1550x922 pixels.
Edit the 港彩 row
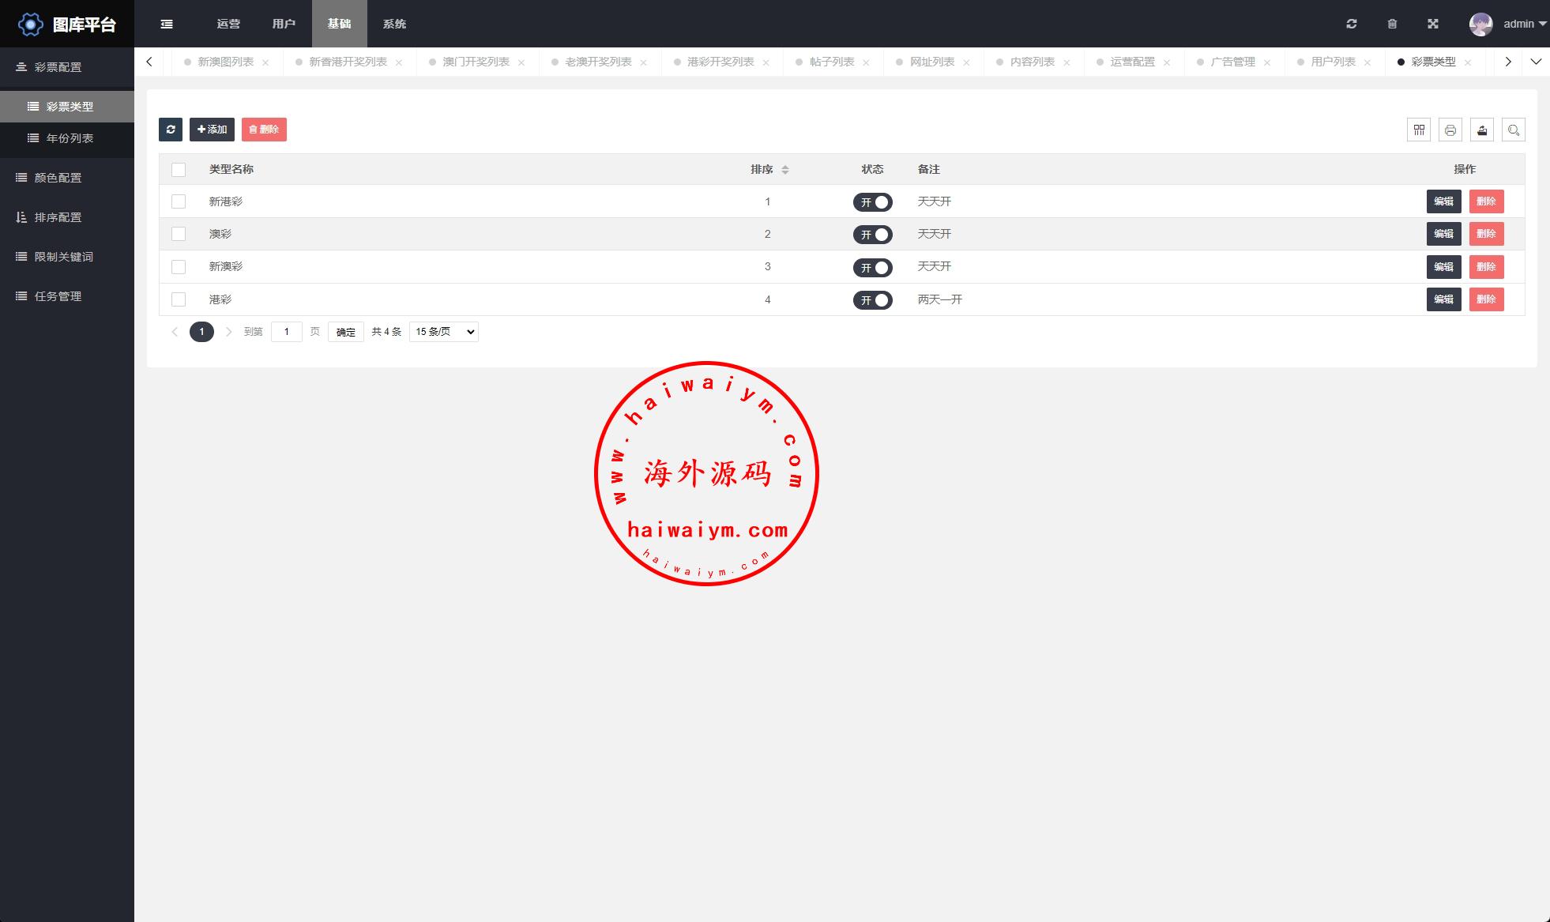point(1443,299)
